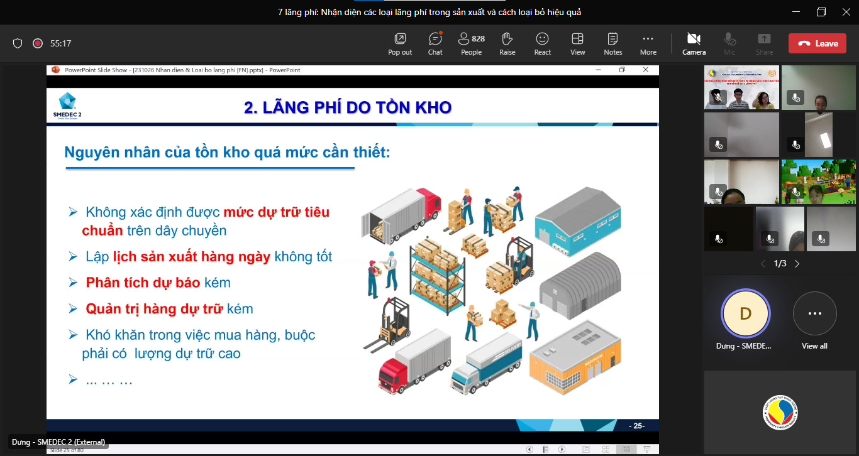Open the React emoji options
This screenshot has height=456, width=859.
[x=542, y=43]
